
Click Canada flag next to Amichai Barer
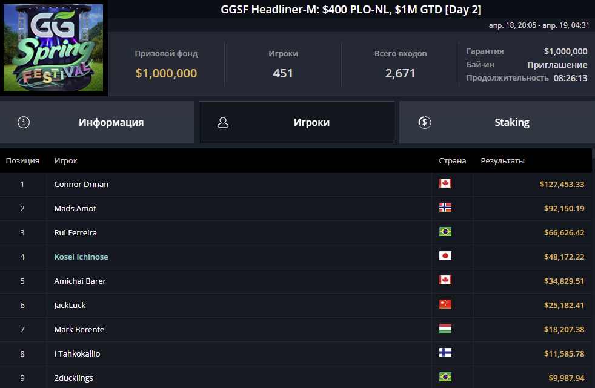point(445,280)
